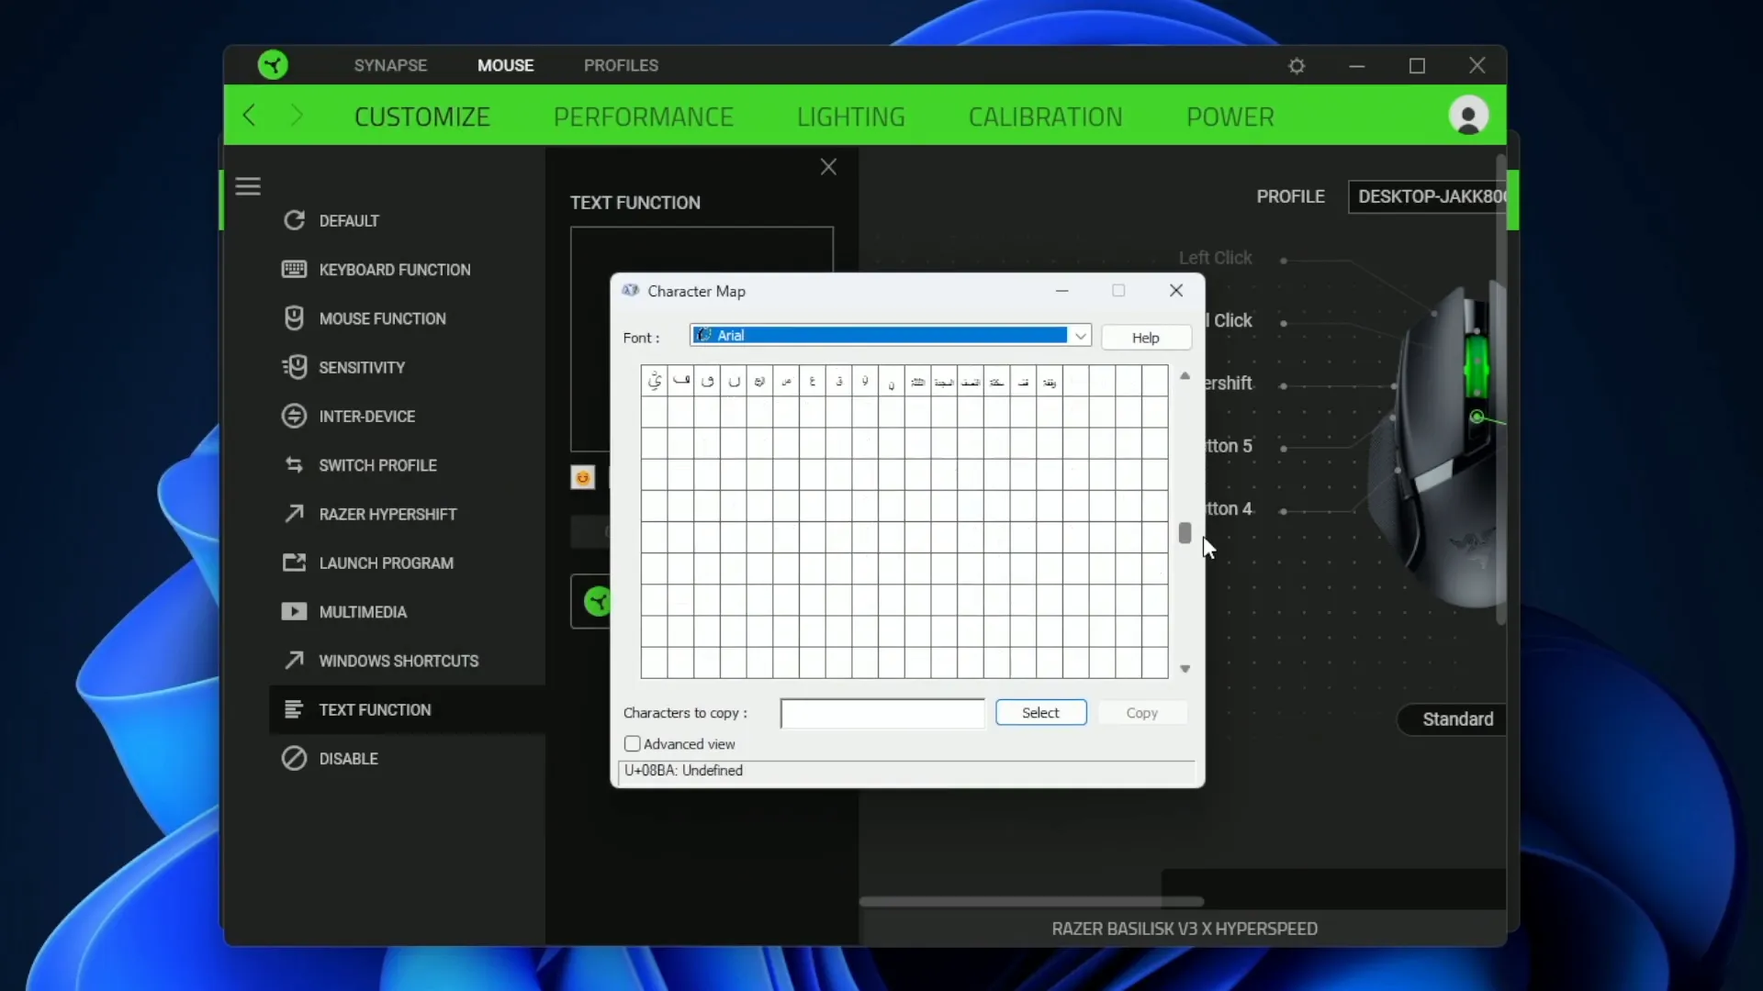Click the Copy button
The width and height of the screenshot is (1763, 991).
[x=1141, y=713]
